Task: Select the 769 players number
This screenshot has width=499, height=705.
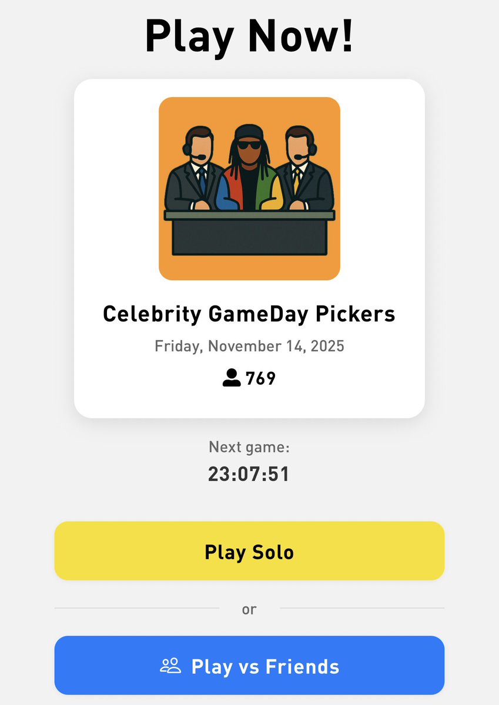Action: tap(261, 378)
